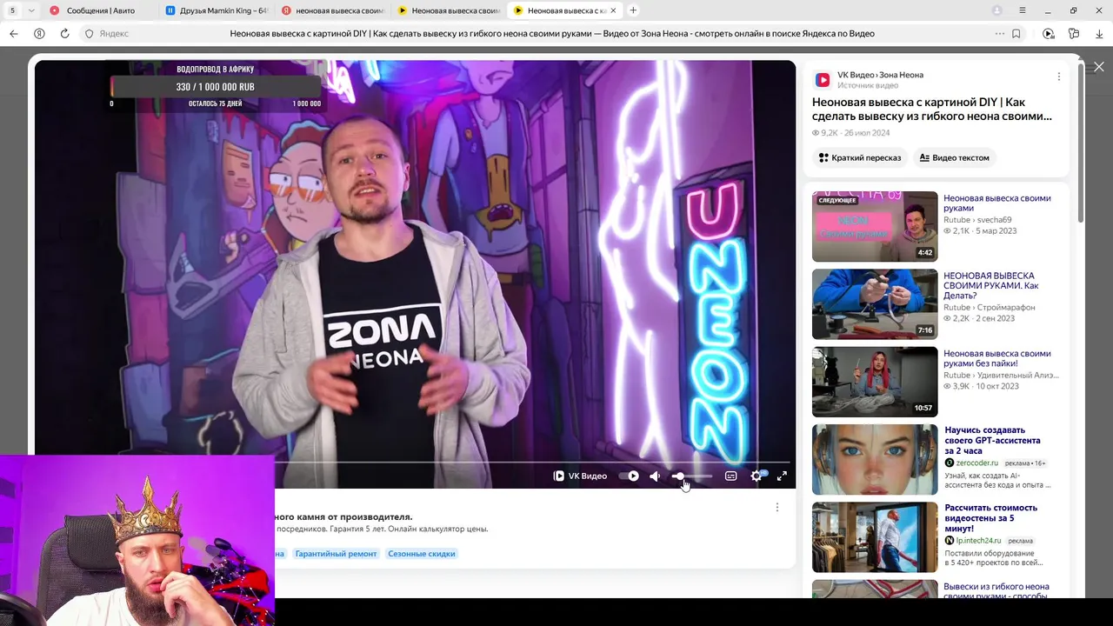Image resolution: width=1113 pixels, height=626 pixels.
Task: Open three-dot menu beside video source
Action: [1058, 77]
